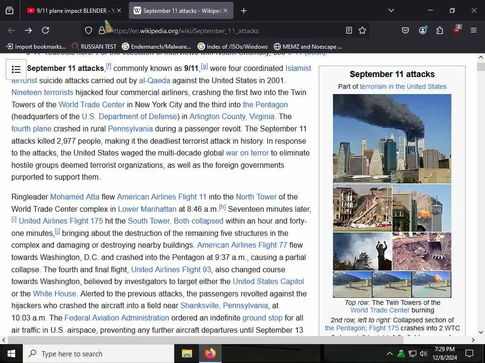Viewport: 485px width, 363px height.
Task: Reload the current Wikipedia page
Action: click(x=45, y=30)
